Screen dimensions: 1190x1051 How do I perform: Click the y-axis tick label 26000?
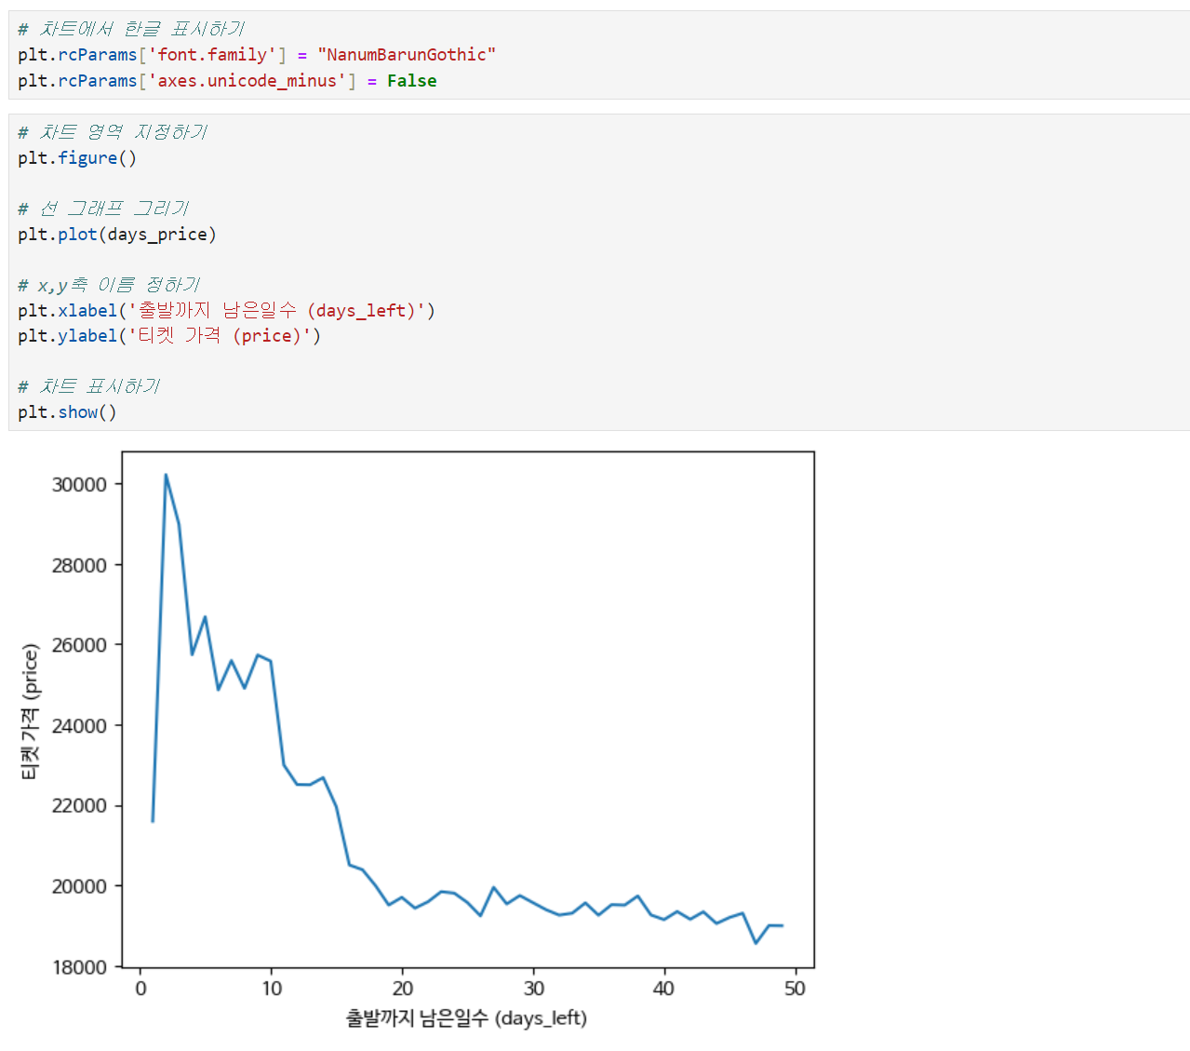pyautogui.click(x=79, y=645)
